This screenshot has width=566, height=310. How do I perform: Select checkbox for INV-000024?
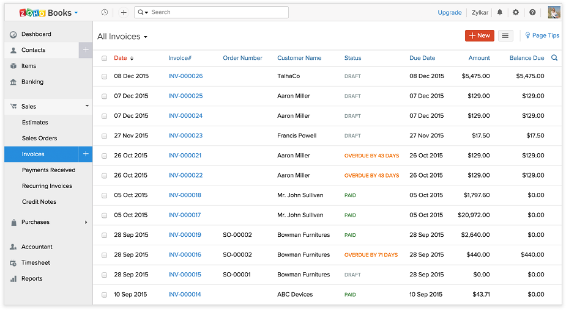coord(104,116)
